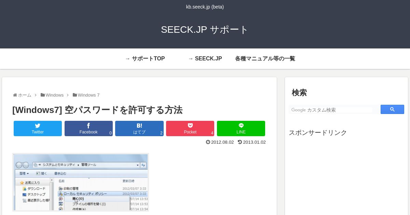This screenshot has width=410, height=215.
Task: Bookmark the page with Hatebu button
Action: click(x=139, y=128)
